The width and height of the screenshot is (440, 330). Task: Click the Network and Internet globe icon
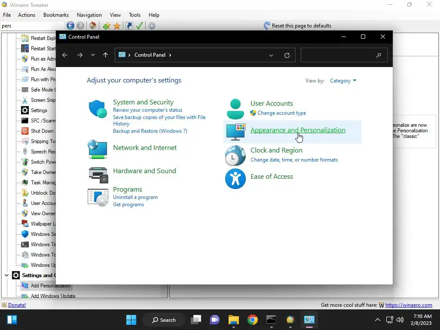click(98, 149)
